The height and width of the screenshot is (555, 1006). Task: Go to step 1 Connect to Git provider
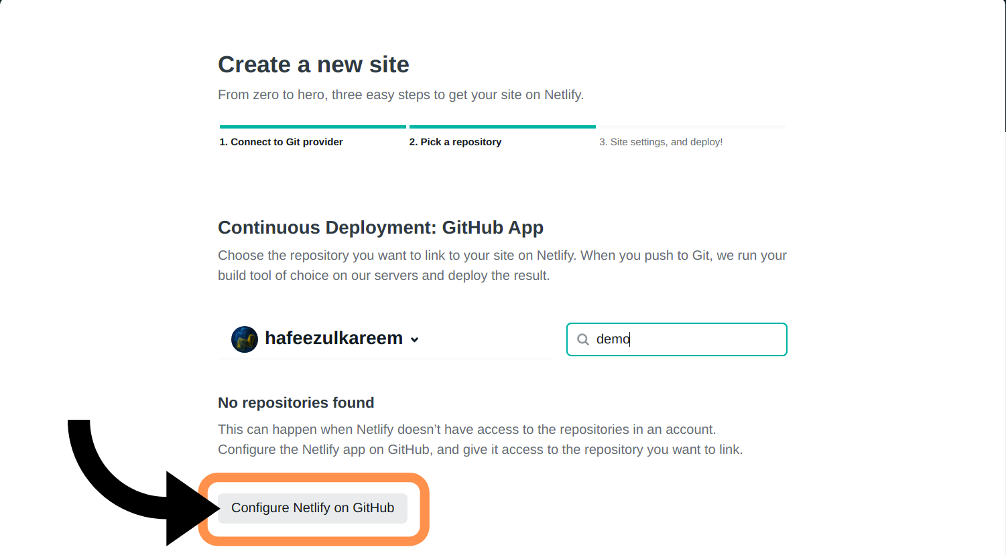(281, 142)
